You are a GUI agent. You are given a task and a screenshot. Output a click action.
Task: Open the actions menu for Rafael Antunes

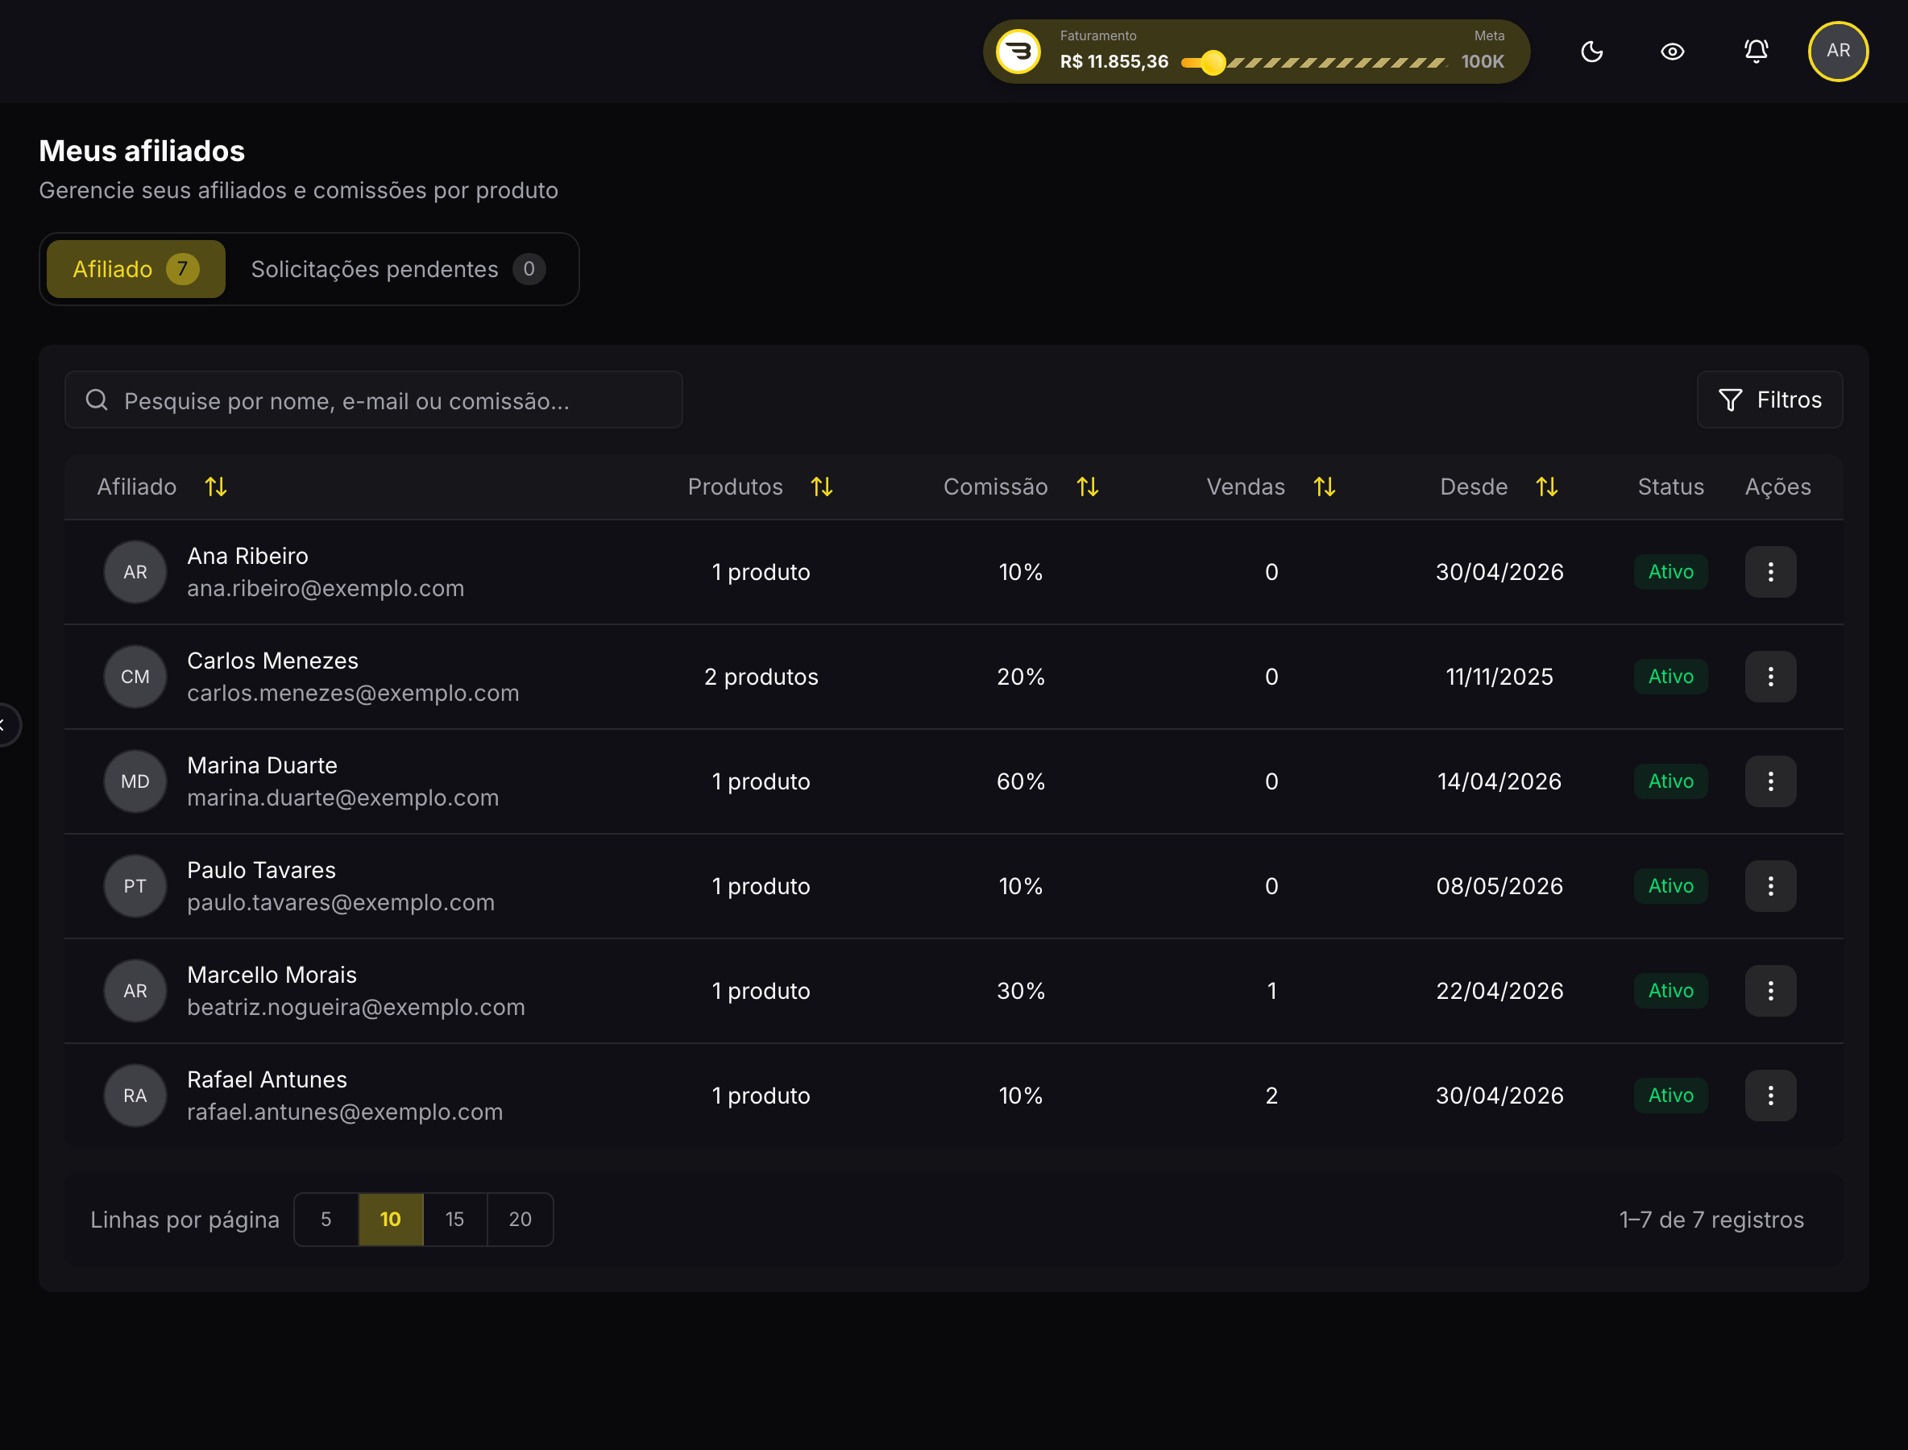pyautogui.click(x=1771, y=1096)
